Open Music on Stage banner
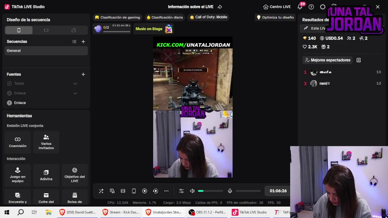Image resolution: width=388 pixels, height=218 pixels. point(154,29)
